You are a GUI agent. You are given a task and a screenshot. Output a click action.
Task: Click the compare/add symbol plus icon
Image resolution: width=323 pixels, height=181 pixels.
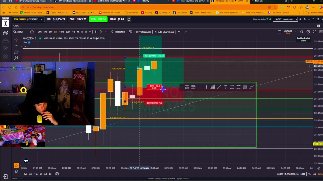click(32, 32)
